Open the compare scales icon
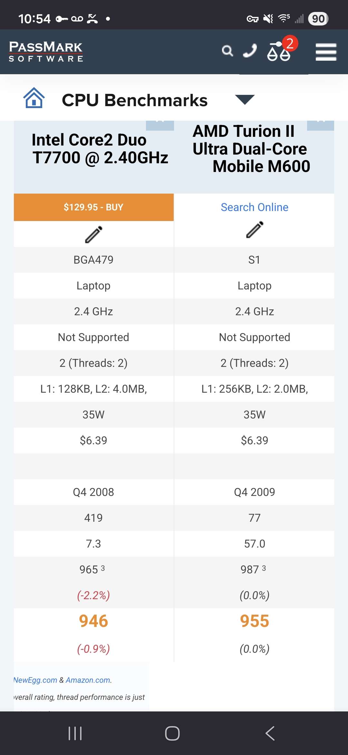Viewport: 348px width, 755px height. (x=279, y=52)
